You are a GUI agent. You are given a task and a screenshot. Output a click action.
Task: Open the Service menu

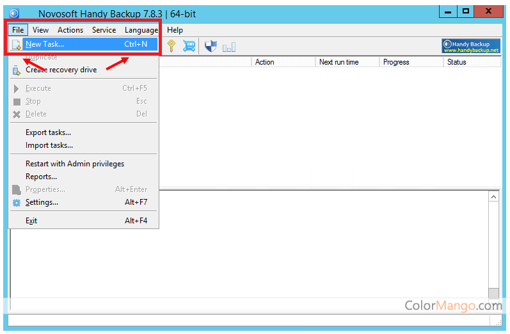pos(104,30)
